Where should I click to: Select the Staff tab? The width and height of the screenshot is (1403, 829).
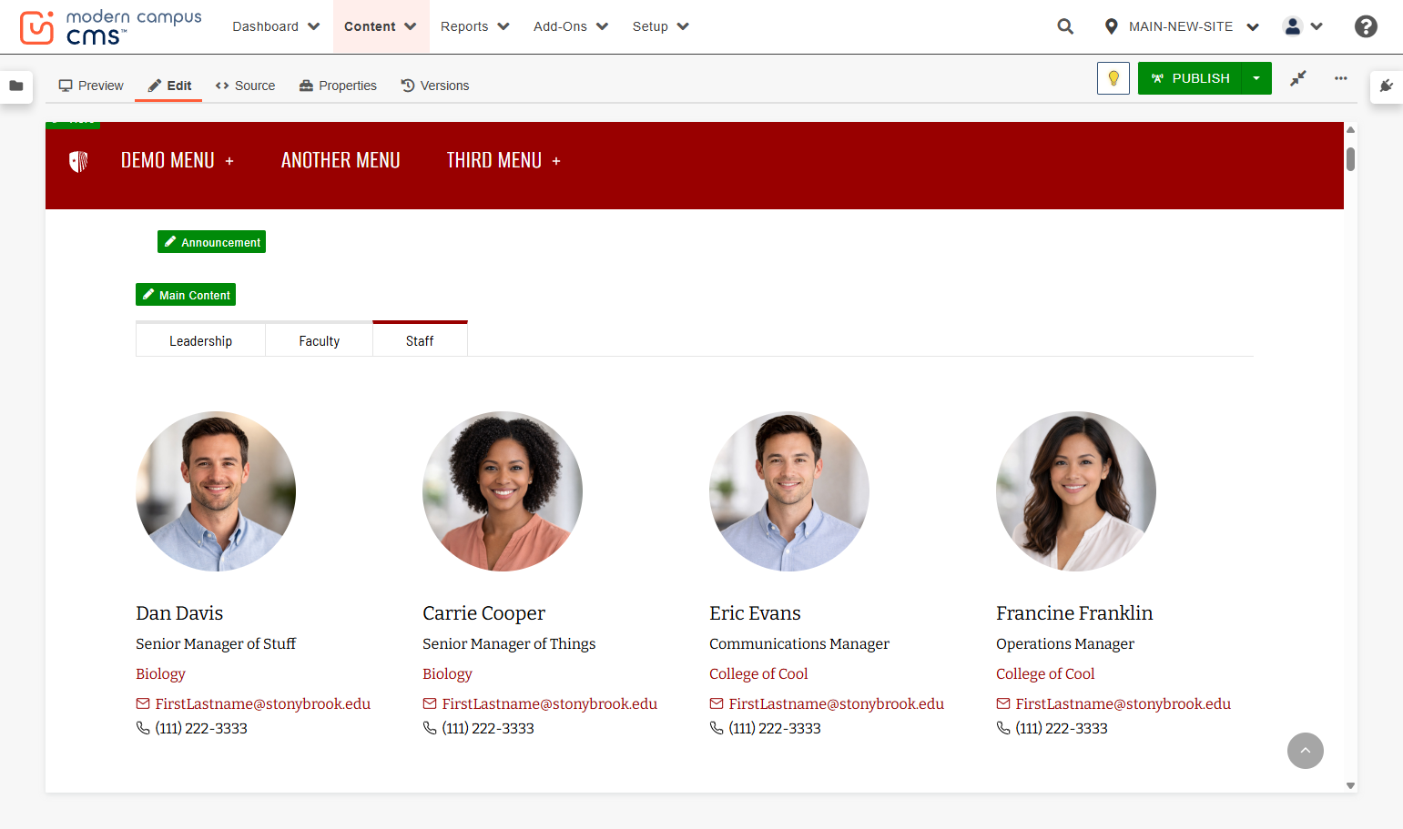[420, 339]
